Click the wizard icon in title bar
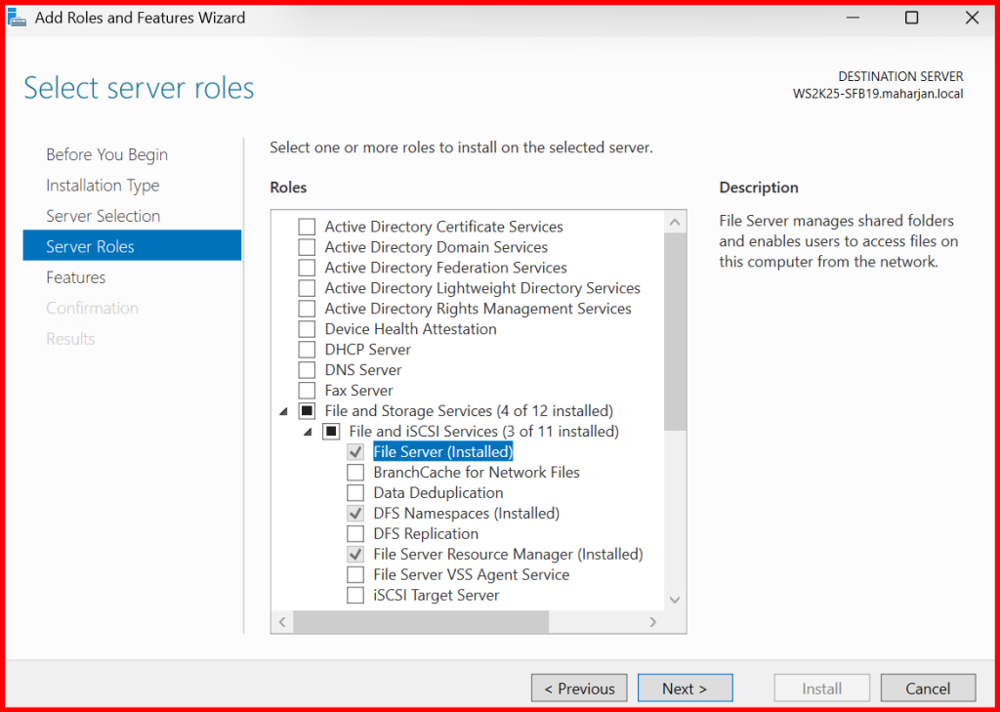Image resolution: width=1000 pixels, height=712 pixels. pos(18,19)
